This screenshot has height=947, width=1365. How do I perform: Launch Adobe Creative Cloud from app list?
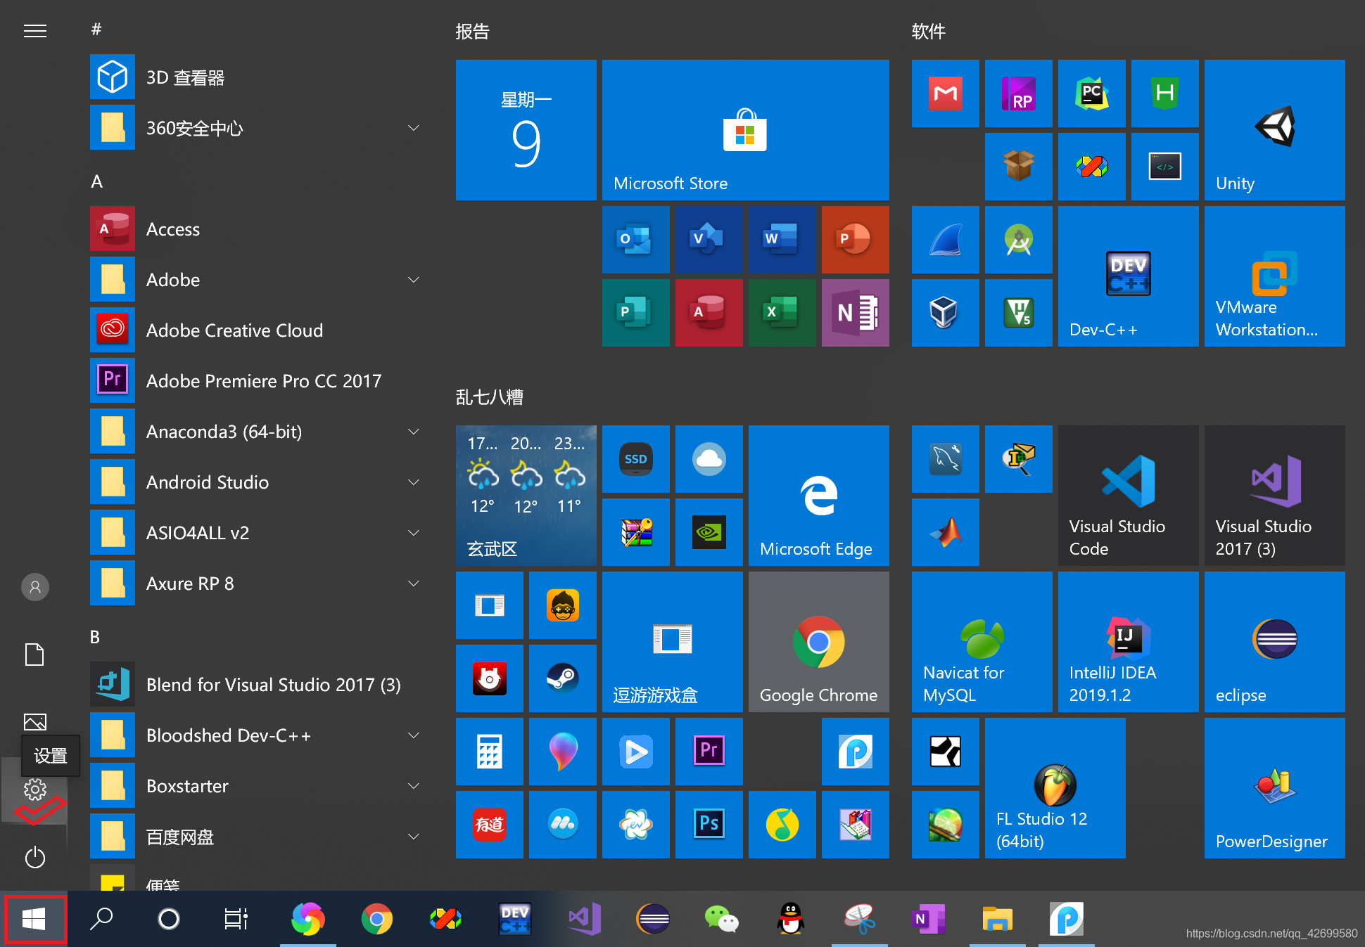tap(259, 330)
